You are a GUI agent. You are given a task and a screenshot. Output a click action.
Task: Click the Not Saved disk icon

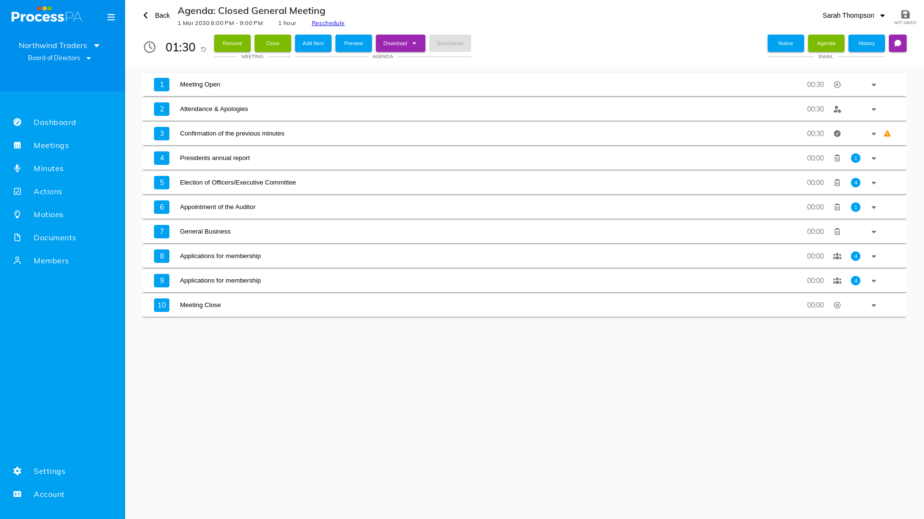coord(905,15)
